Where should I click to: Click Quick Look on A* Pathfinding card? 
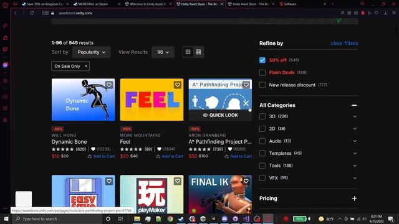220,115
